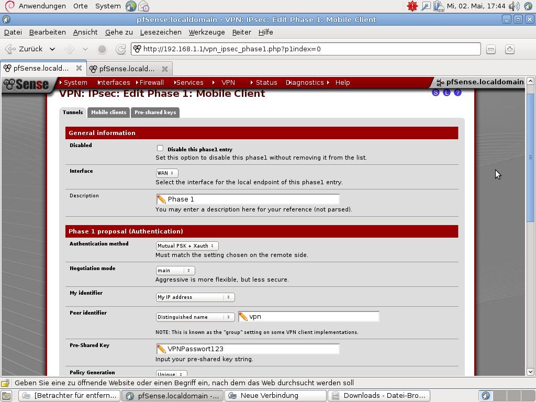This screenshot has width=536, height=402.
Task: Open the Werkzeuge menu
Action: 207,32
